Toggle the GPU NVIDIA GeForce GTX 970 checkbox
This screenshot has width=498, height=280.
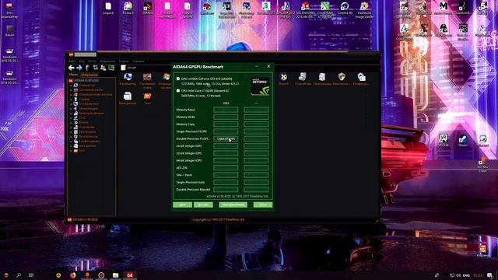[x=178, y=79]
